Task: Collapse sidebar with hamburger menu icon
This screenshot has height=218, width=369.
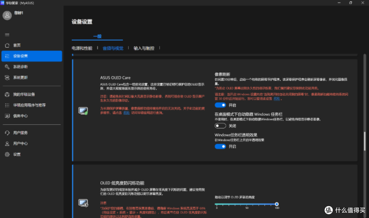Action: pyautogui.click(x=7, y=35)
